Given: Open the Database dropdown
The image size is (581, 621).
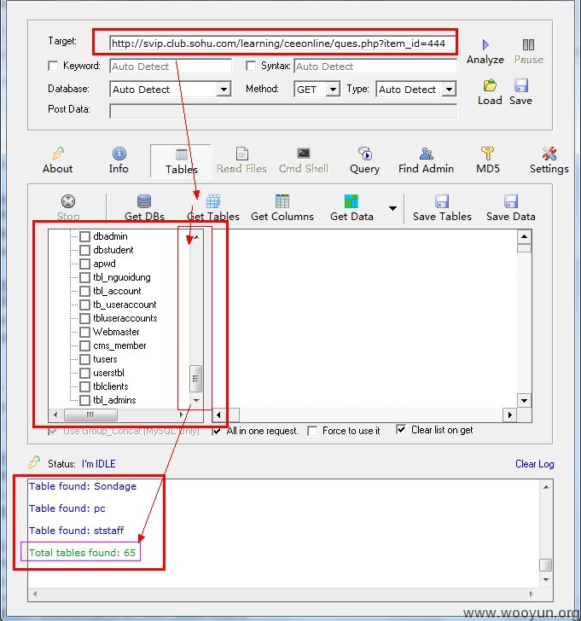Looking at the screenshot, I should pos(224,89).
